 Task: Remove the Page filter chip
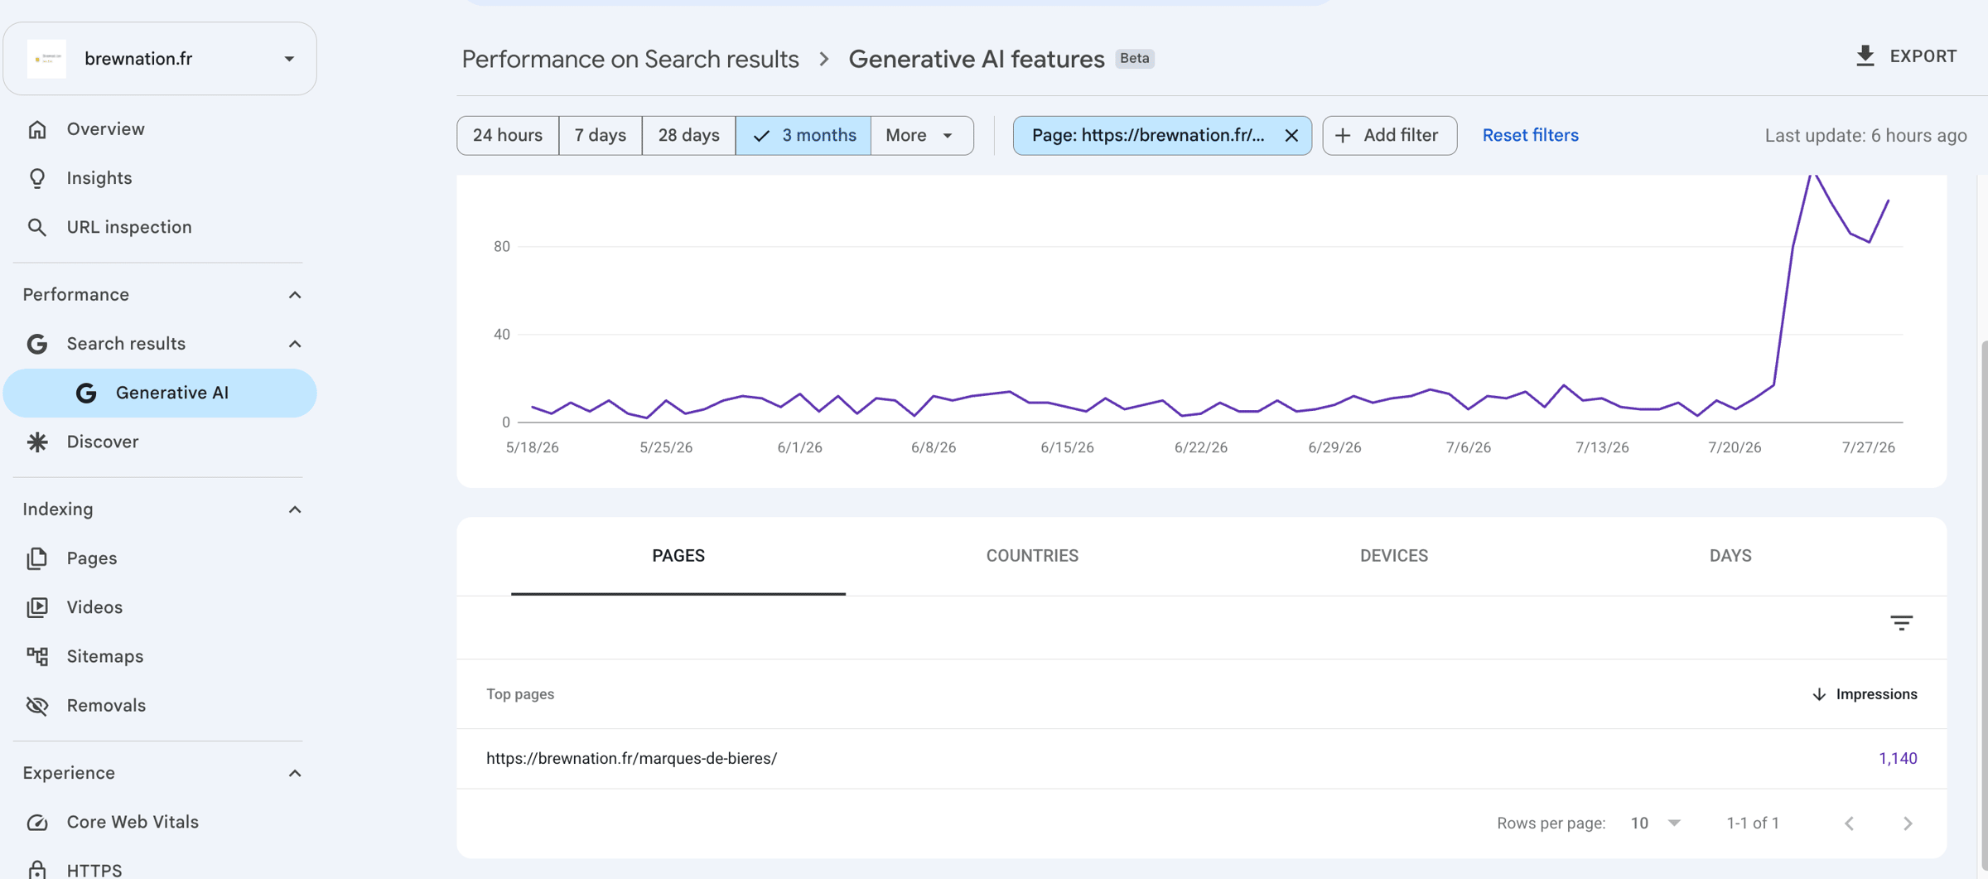tap(1291, 136)
